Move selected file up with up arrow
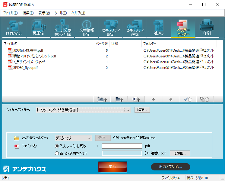The image size is (225, 181). (x=154, y=99)
